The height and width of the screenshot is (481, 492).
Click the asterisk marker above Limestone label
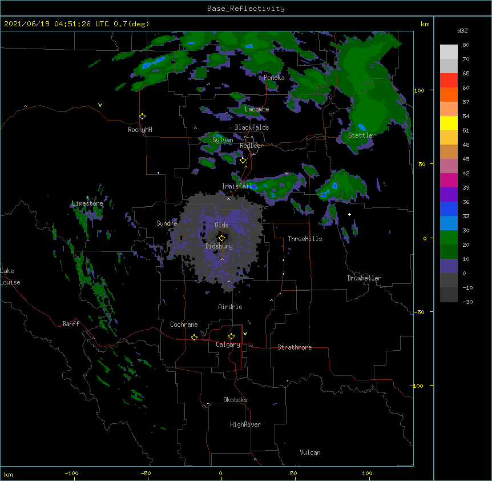87,198
